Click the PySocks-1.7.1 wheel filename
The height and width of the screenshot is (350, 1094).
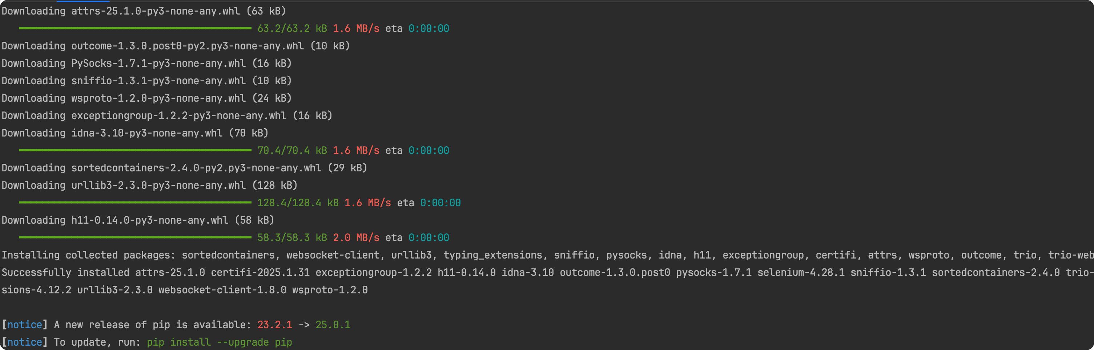pyautogui.click(x=158, y=63)
